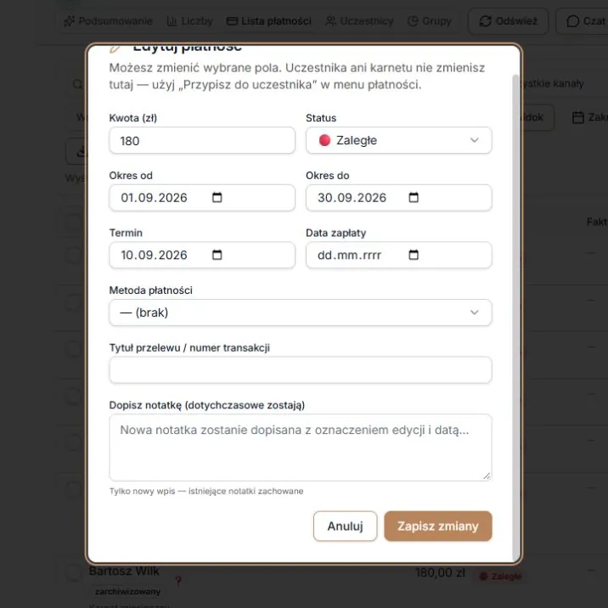Click the Odśwież refresh button
Viewport: 608px width, 608px height.
coord(508,21)
